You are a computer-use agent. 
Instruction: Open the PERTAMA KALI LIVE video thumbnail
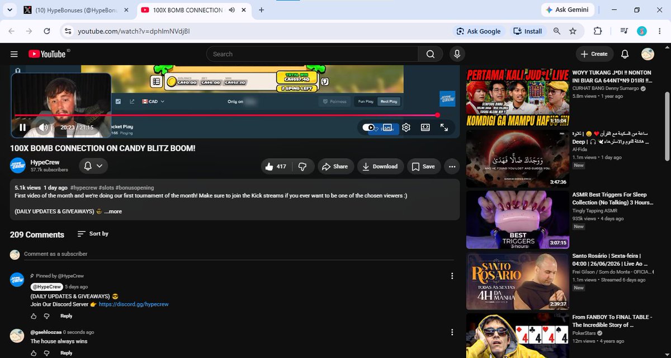click(517, 96)
